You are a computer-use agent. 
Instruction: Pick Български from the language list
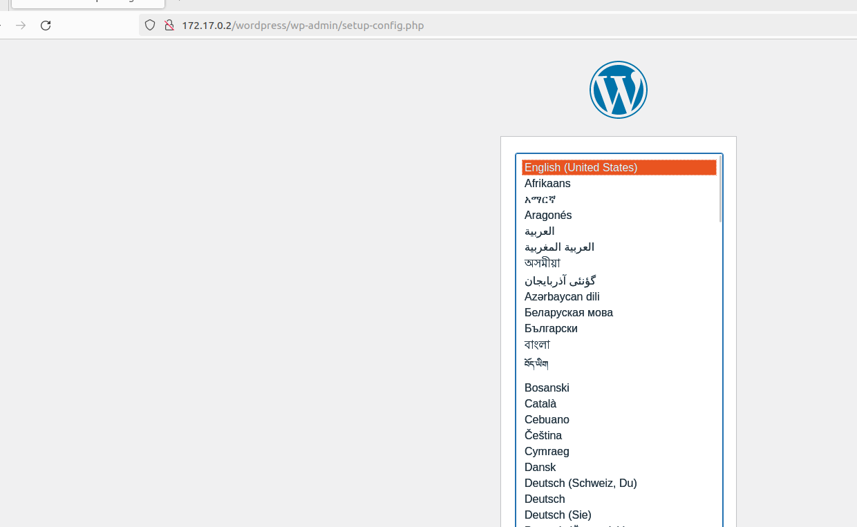(x=619, y=329)
